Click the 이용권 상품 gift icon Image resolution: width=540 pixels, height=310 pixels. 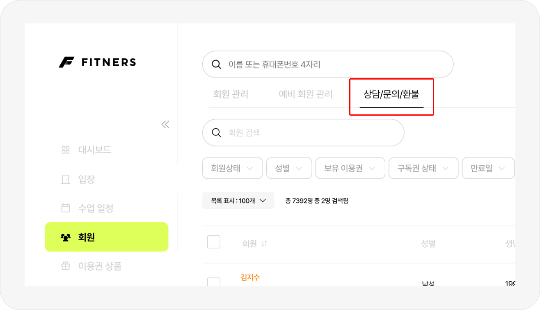(x=66, y=266)
